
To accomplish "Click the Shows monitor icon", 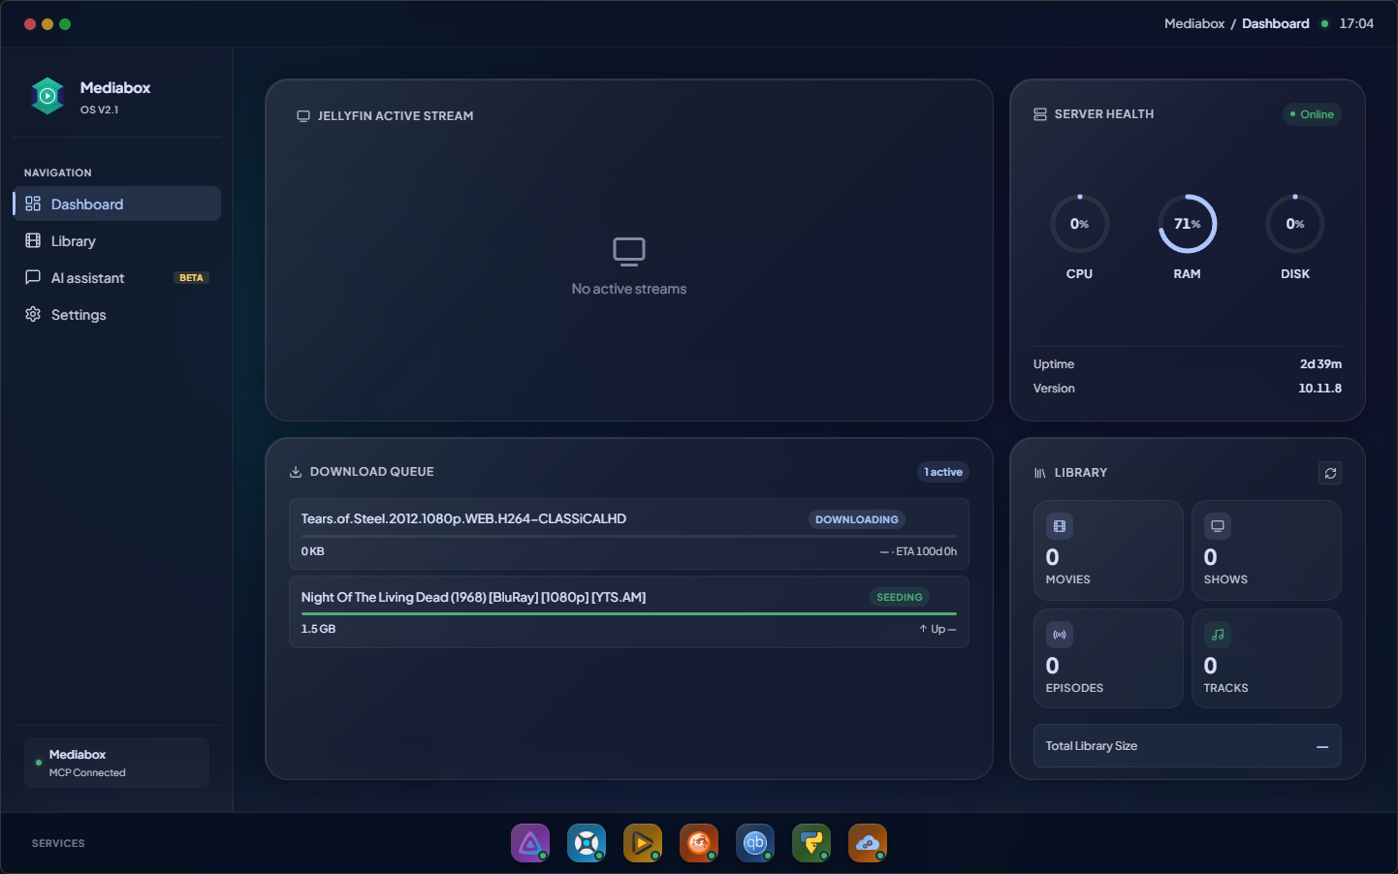I will click(1218, 526).
